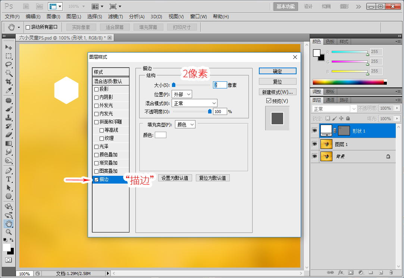Click the add layer mask icon
This screenshot has width=404, height=278.
(351, 272)
